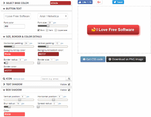The width and height of the screenshot is (151, 117).
Task: Expand the Select Base Color section
Action: [4, 3]
